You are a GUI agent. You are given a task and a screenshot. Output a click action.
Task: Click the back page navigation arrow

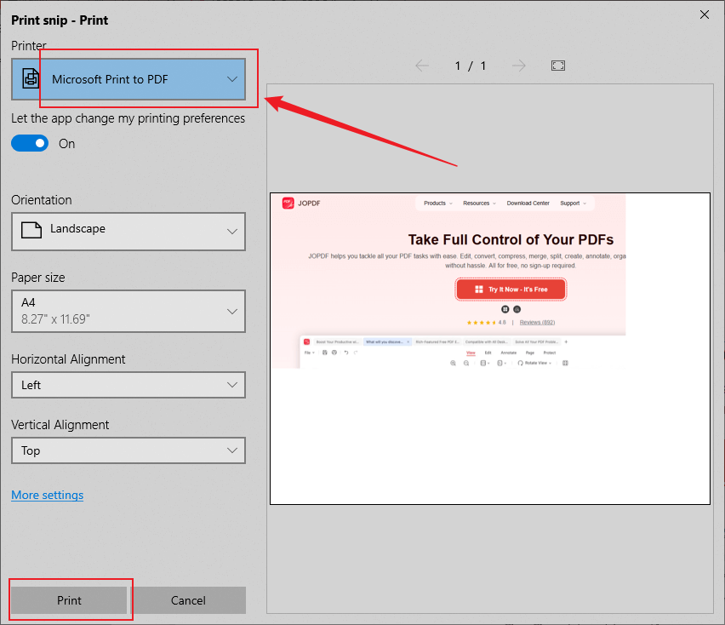pos(421,65)
